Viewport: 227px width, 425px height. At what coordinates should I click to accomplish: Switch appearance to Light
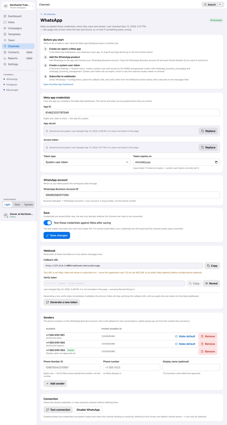pos(7,205)
